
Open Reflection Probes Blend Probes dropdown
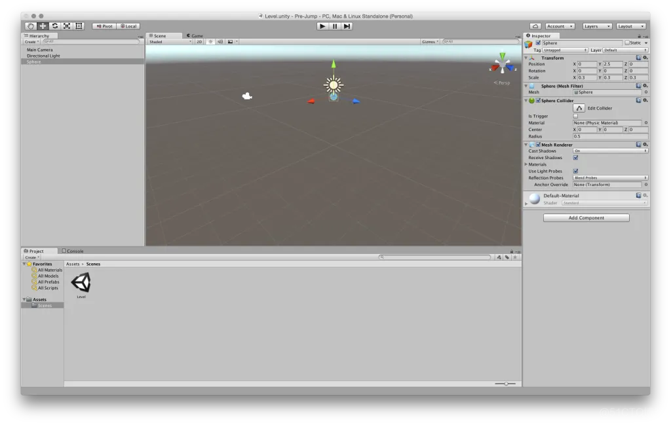pos(610,178)
